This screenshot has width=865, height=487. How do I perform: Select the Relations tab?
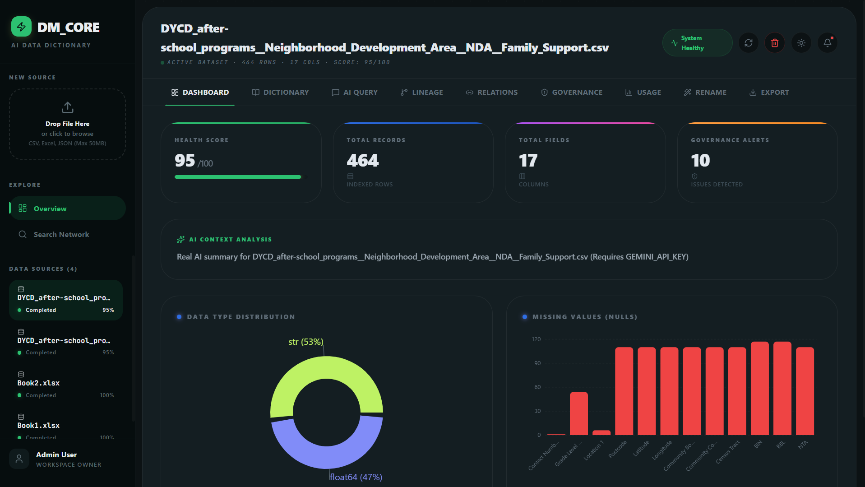tap(492, 92)
